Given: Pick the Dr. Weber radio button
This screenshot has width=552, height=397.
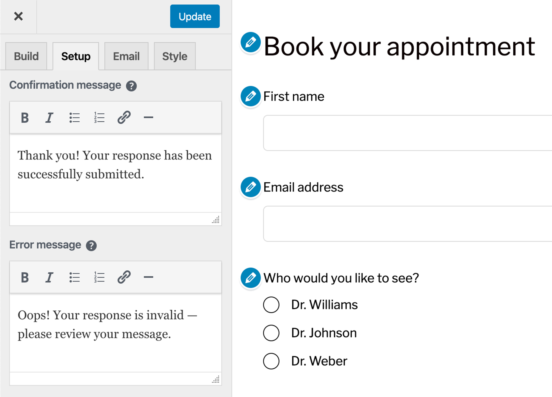Looking at the screenshot, I should click(271, 361).
